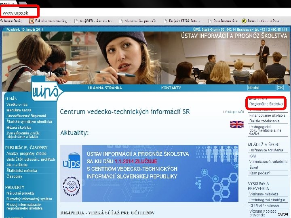The image size is (291, 218).
Task: Click the VÝSKUMY A PREVENCIA section heading
Action: click(x=259, y=186)
